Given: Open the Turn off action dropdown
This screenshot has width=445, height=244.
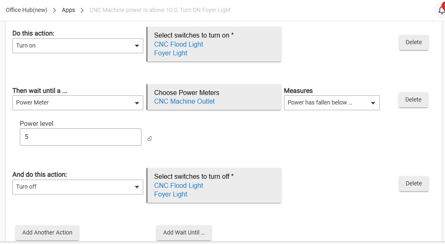Looking at the screenshot, I should click(78, 187).
